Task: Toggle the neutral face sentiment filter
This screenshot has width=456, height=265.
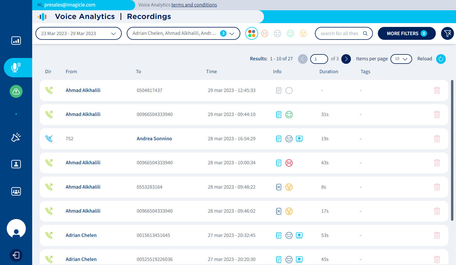Action: coord(277,34)
